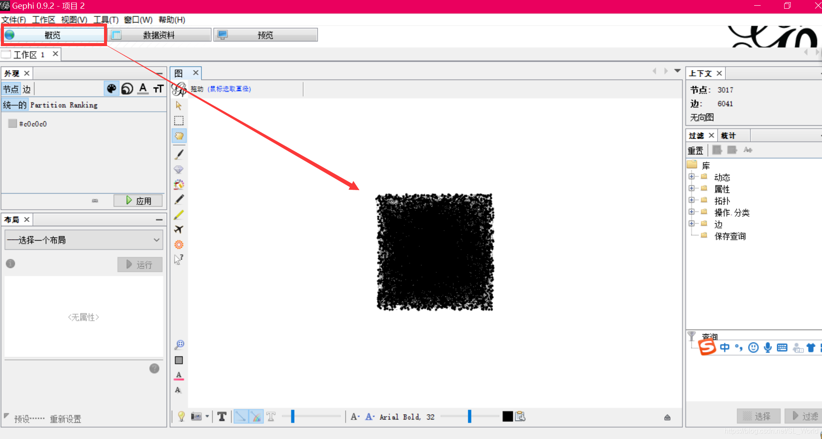Switch to the 统计 tab
Viewport: 822px width, 439px height.
728,136
